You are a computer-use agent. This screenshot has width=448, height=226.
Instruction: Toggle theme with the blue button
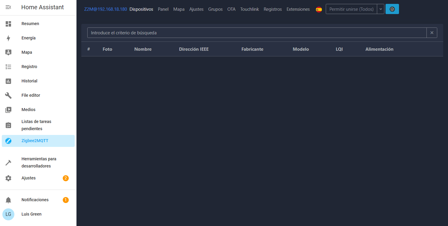[x=392, y=9]
